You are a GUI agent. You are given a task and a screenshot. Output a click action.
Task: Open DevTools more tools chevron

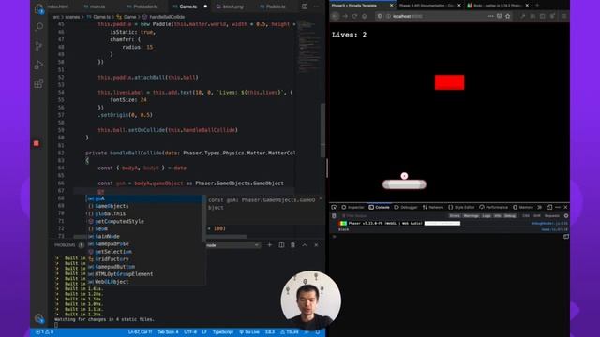click(540, 207)
